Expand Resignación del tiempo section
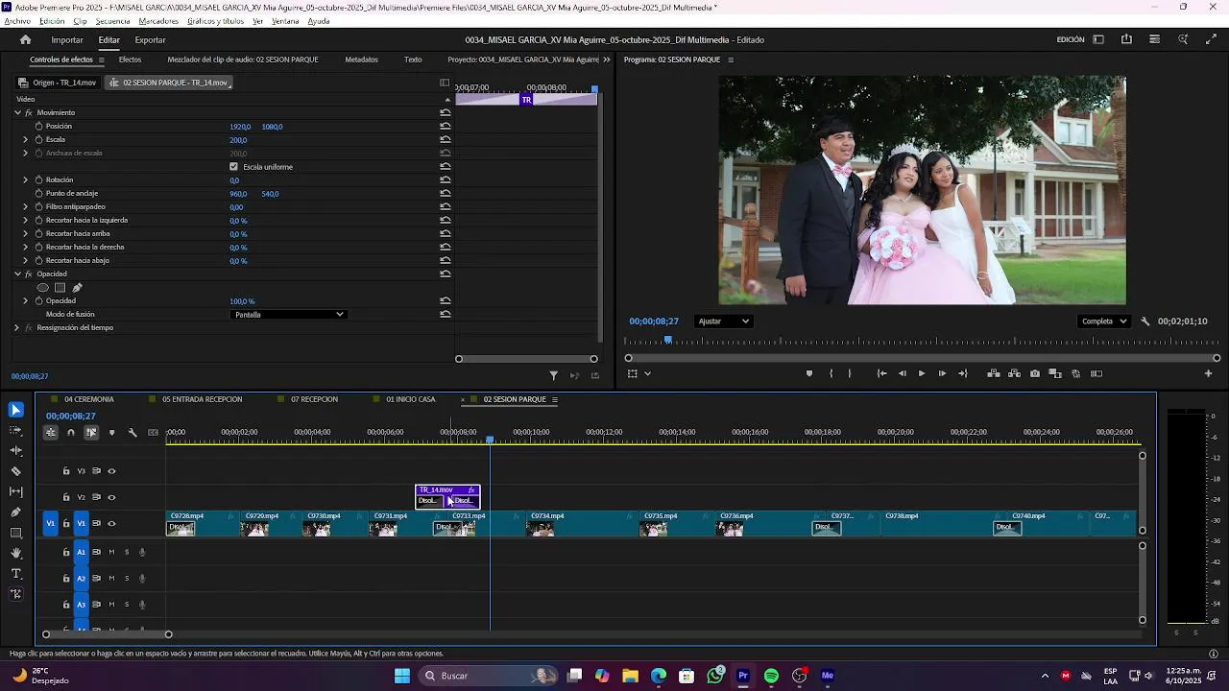 coord(17,327)
